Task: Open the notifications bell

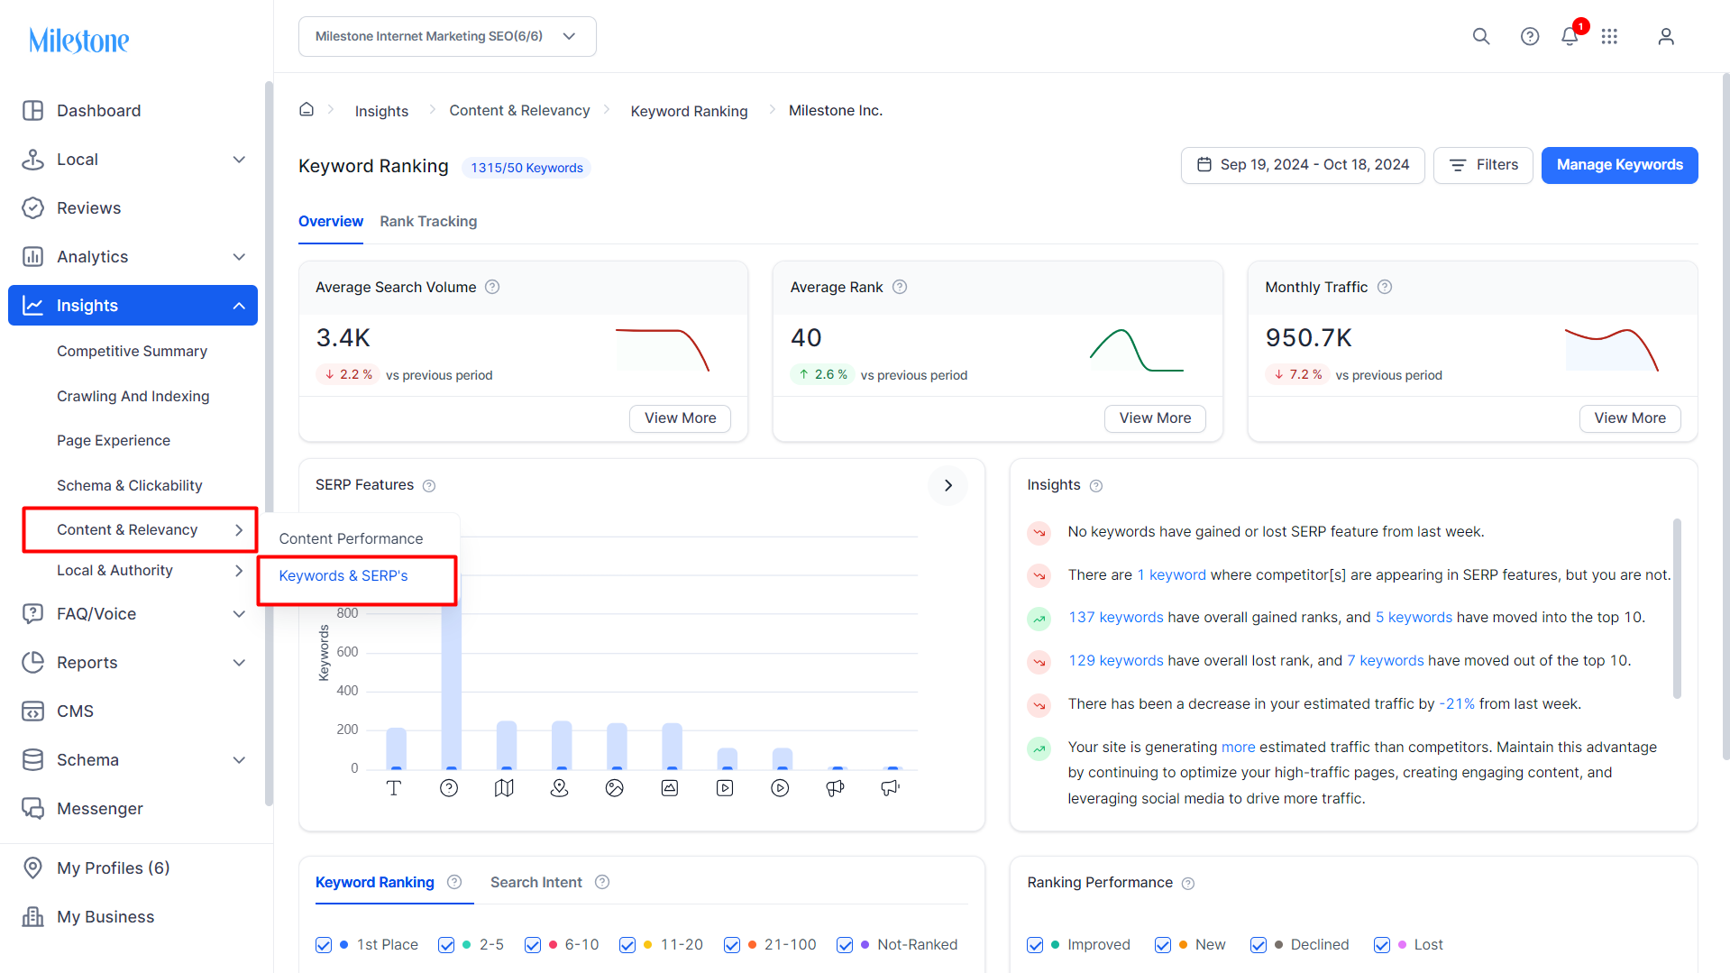Action: [1570, 36]
